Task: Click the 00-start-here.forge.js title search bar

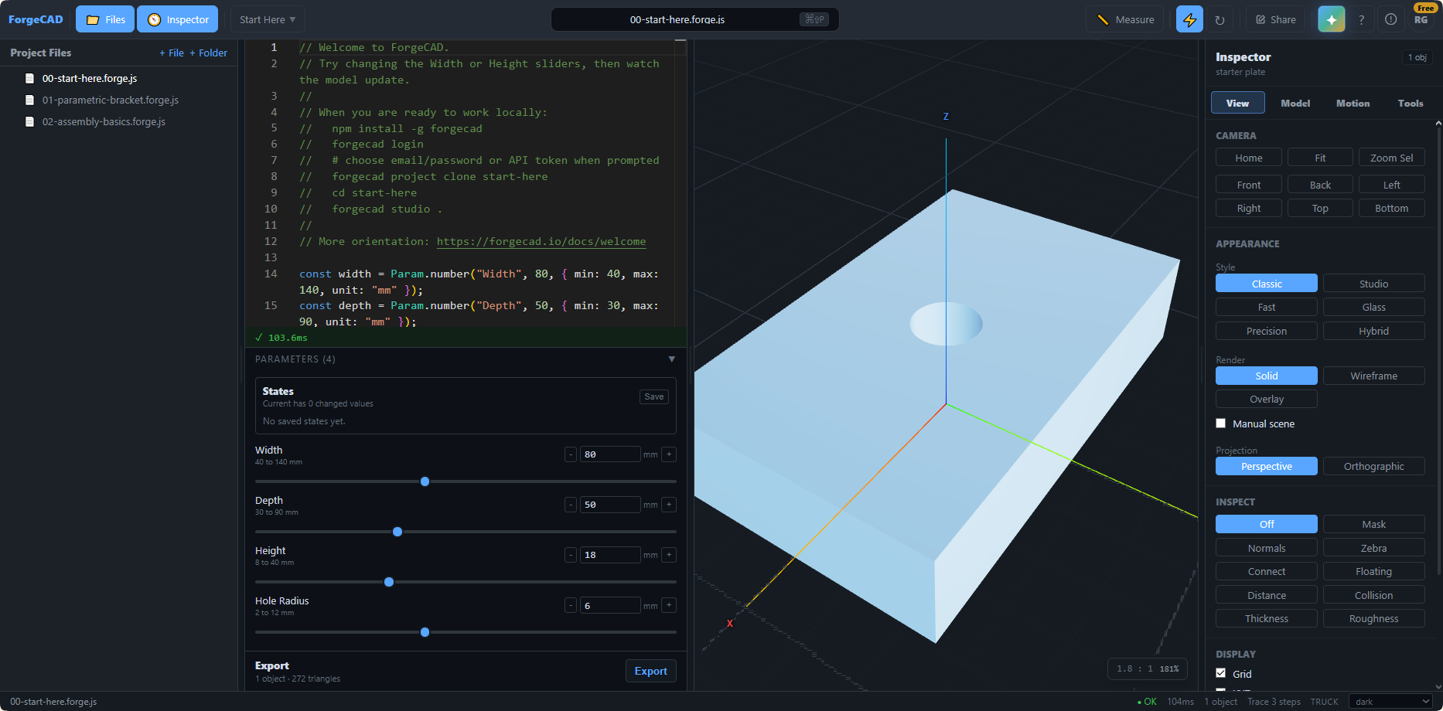Action: 694,19
